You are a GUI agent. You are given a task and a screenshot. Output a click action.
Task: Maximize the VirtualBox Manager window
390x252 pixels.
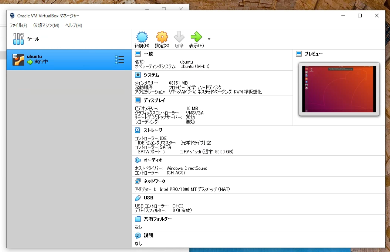pyautogui.click(x=360, y=16)
